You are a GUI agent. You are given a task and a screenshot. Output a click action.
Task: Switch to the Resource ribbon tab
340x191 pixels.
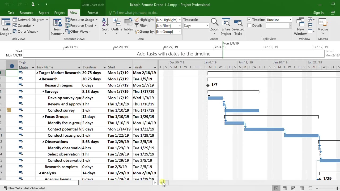click(x=26, y=13)
